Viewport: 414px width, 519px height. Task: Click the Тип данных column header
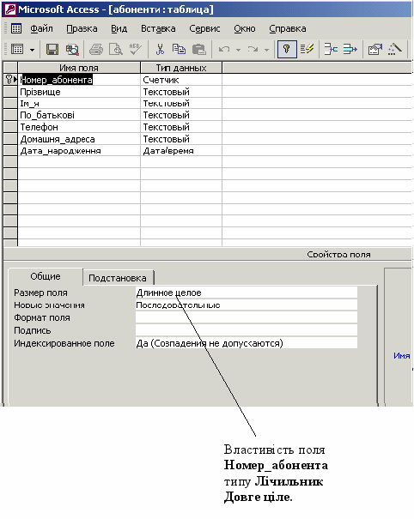(x=181, y=68)
